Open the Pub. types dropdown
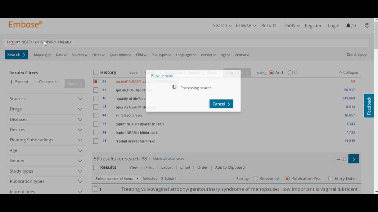 click(161, 55)
